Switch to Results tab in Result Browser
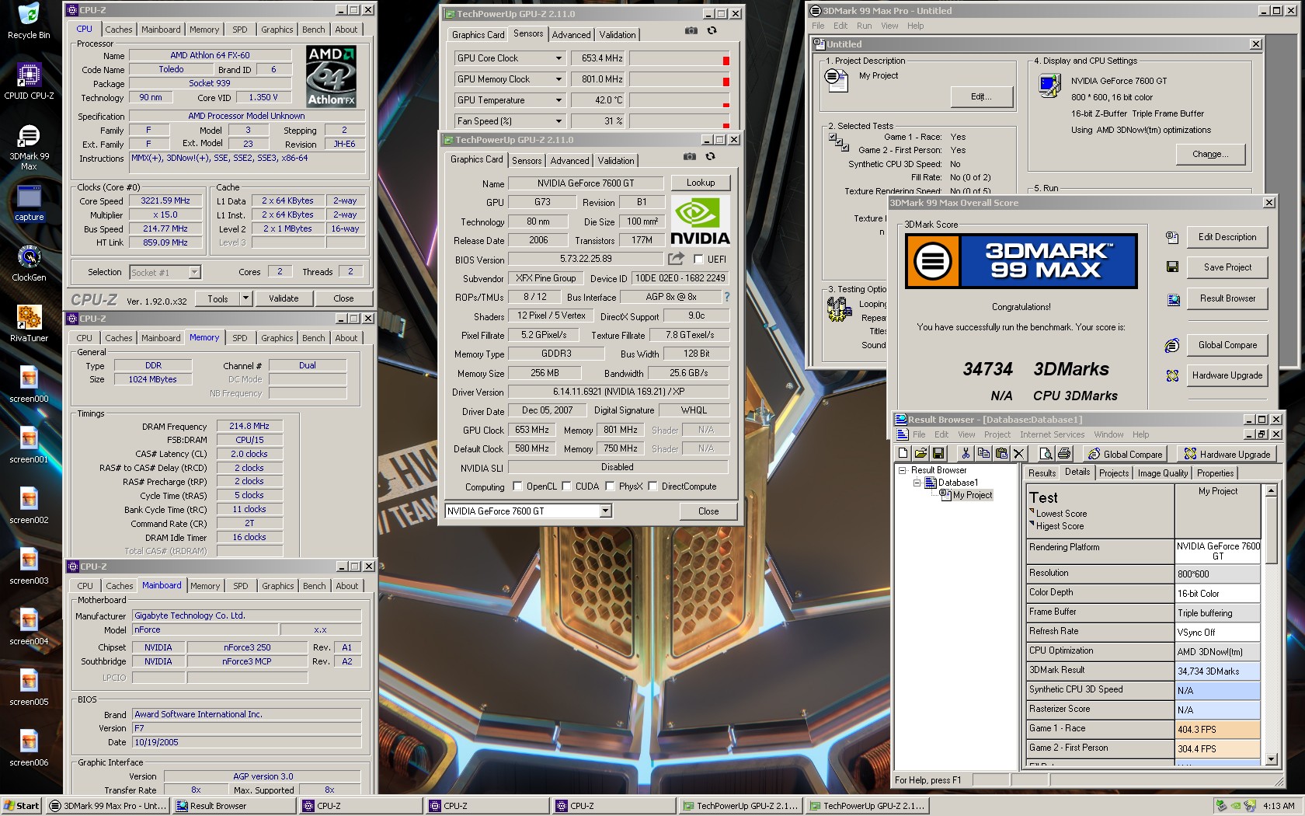1305x816 pixels. pyautogui.click(x=1042, y=473)
